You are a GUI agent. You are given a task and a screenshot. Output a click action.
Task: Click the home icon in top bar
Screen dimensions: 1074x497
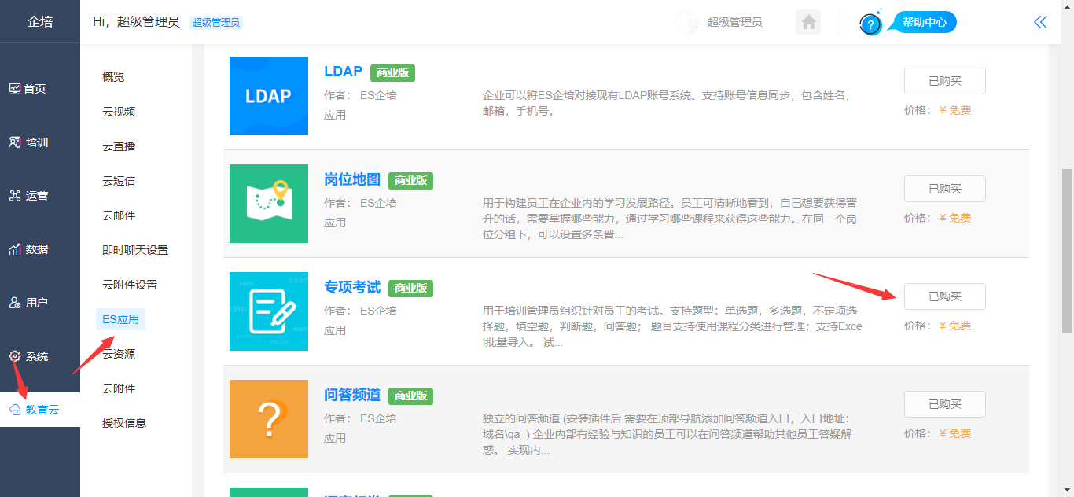coord(808,22)
